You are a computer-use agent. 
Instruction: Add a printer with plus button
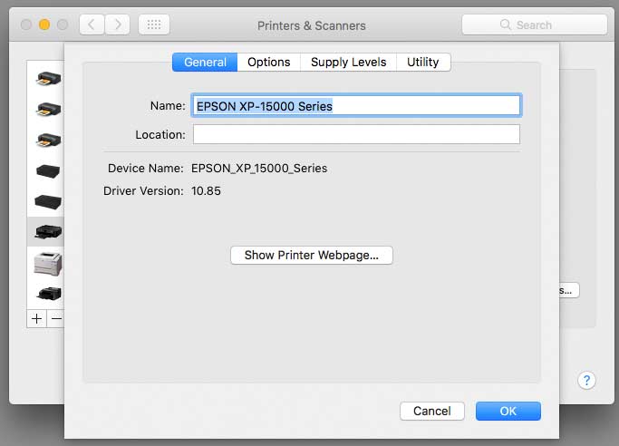coord(37,318)
